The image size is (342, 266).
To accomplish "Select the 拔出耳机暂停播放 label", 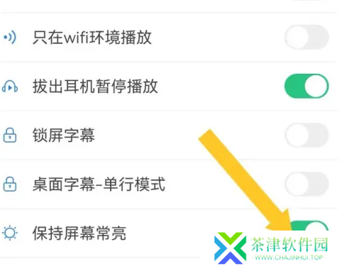I will point(95,87).
